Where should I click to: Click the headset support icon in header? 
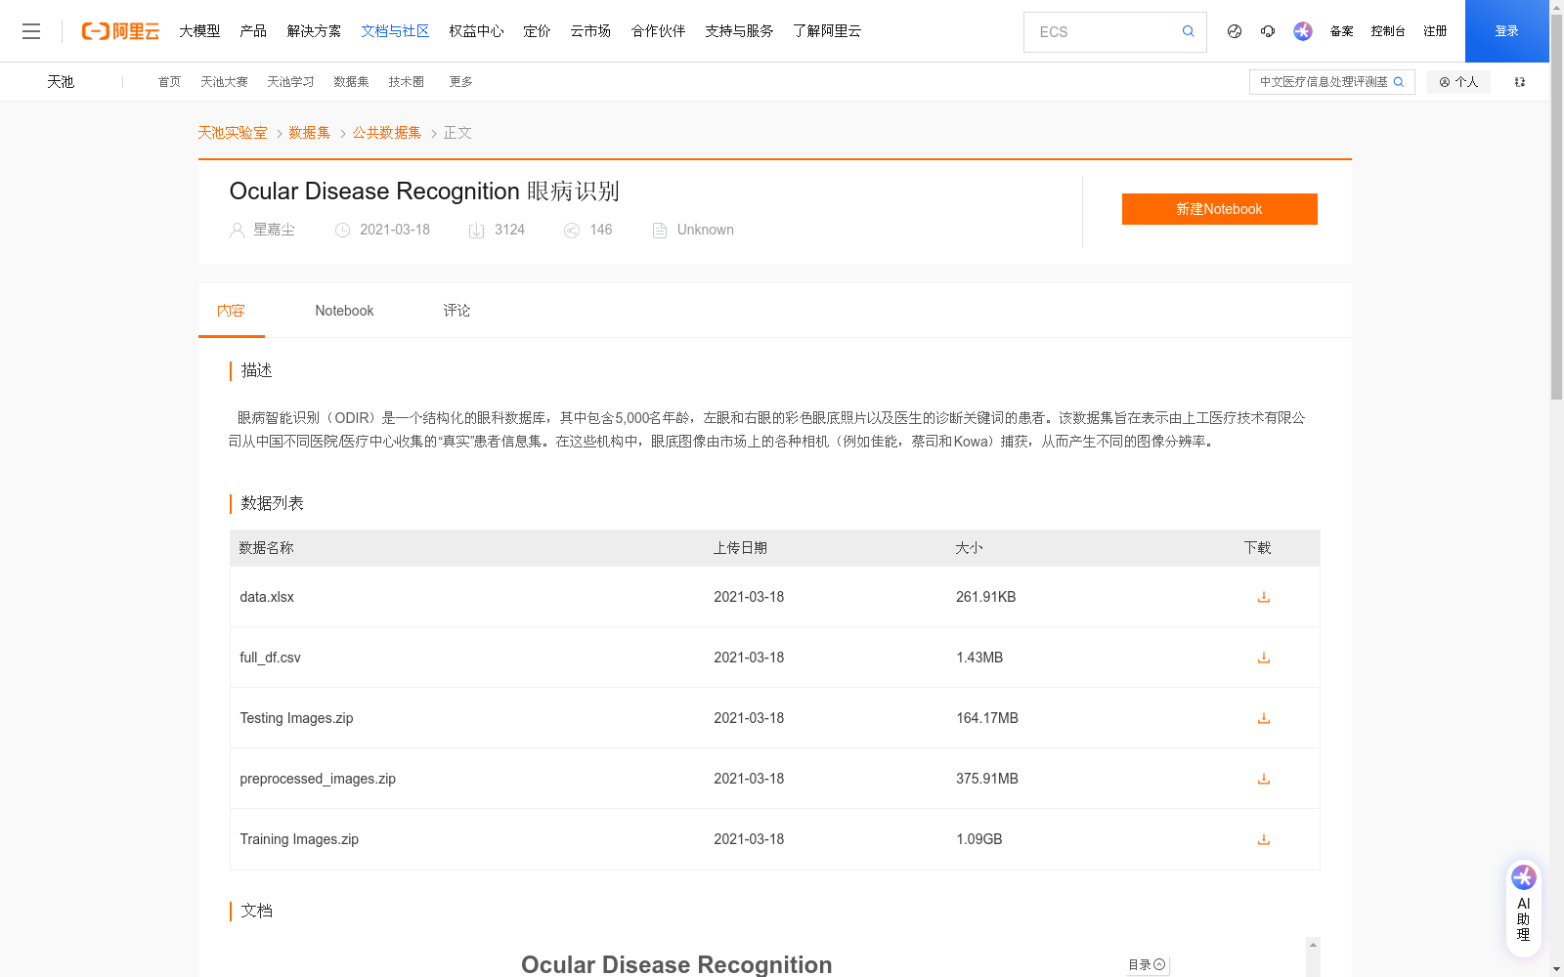[x=1268, y=31]
